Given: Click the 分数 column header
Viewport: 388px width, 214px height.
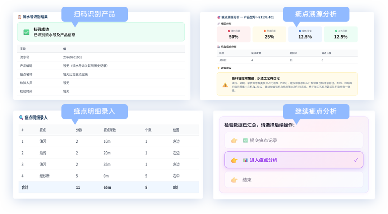Looking at the screenshot, I should pyautogui.click(x=79, y=130).
